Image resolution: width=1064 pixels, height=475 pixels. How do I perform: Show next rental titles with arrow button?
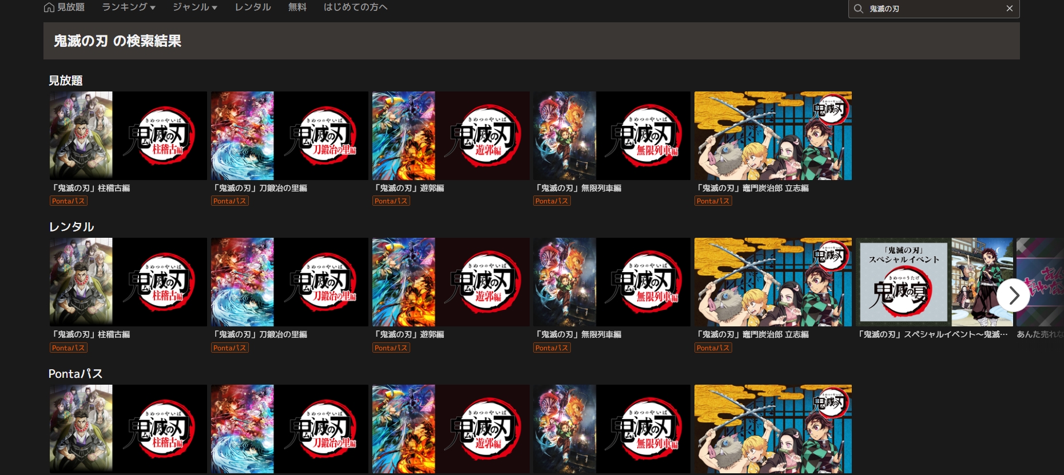point(1014,295)
